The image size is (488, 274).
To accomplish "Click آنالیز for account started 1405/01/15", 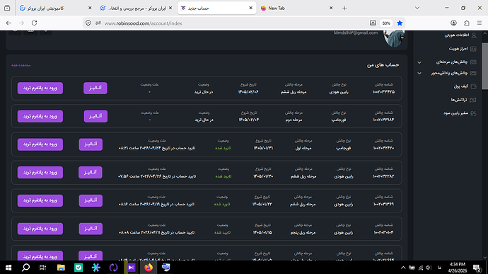I will click(91, 229).
